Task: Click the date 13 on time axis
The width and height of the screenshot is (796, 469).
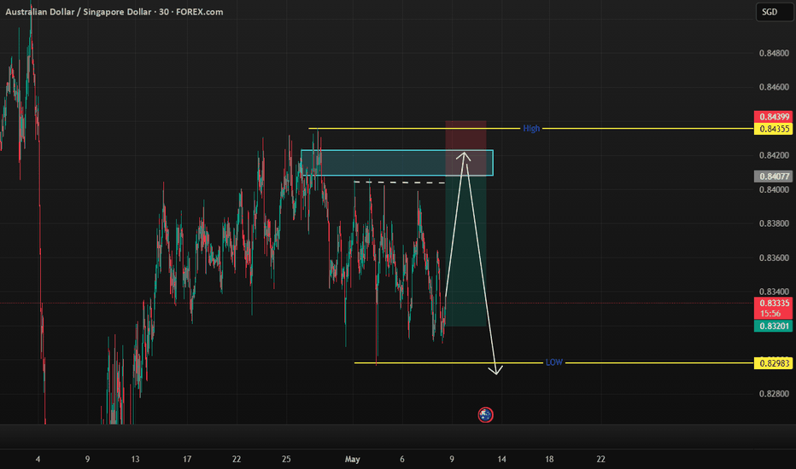Action: coord(135,459)
